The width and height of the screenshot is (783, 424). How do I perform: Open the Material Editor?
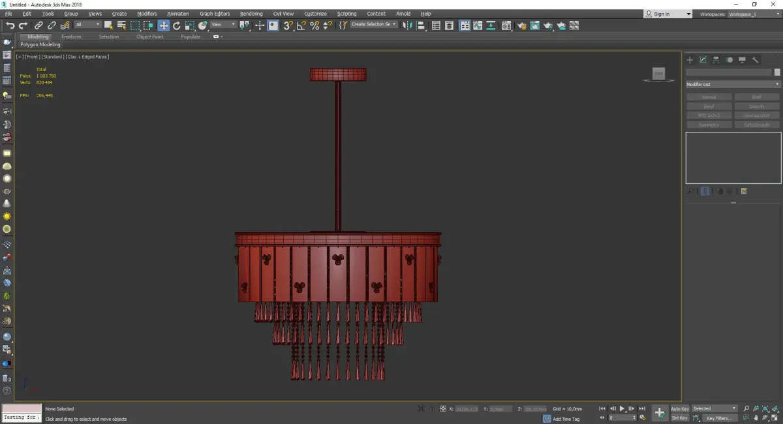[506, 25]
